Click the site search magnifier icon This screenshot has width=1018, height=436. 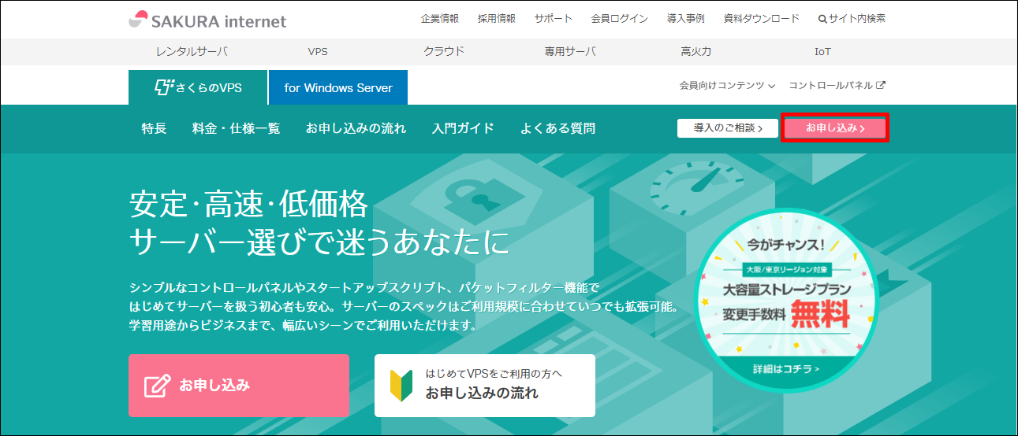(822, 19)
